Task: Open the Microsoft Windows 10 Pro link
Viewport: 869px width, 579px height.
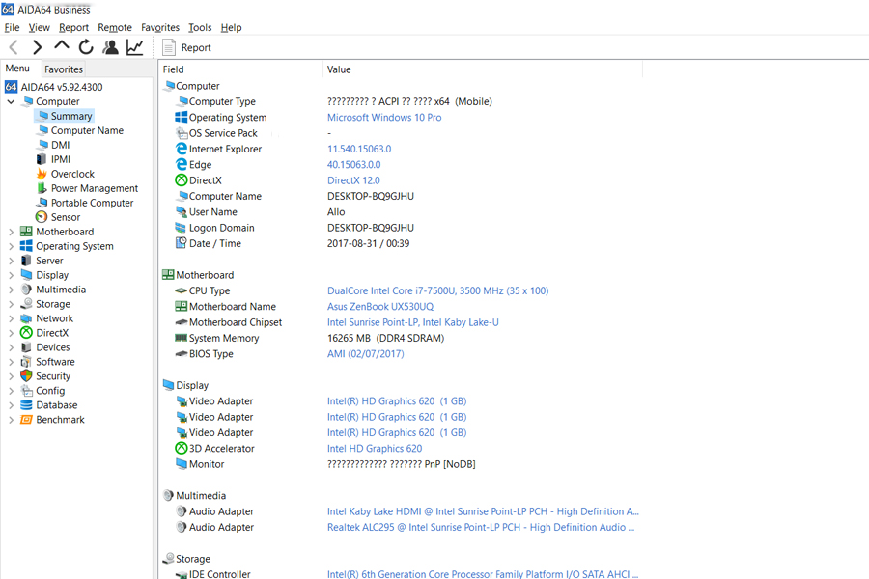Action: (384, 118)
